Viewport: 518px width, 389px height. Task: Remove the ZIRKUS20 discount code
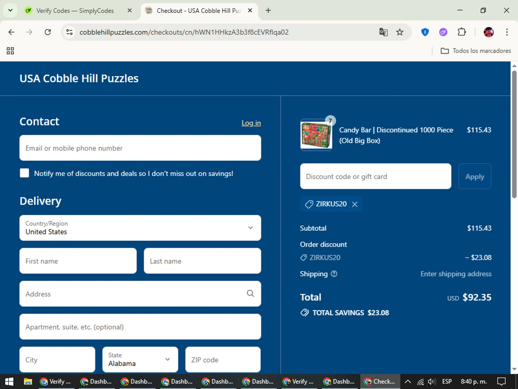355,204
